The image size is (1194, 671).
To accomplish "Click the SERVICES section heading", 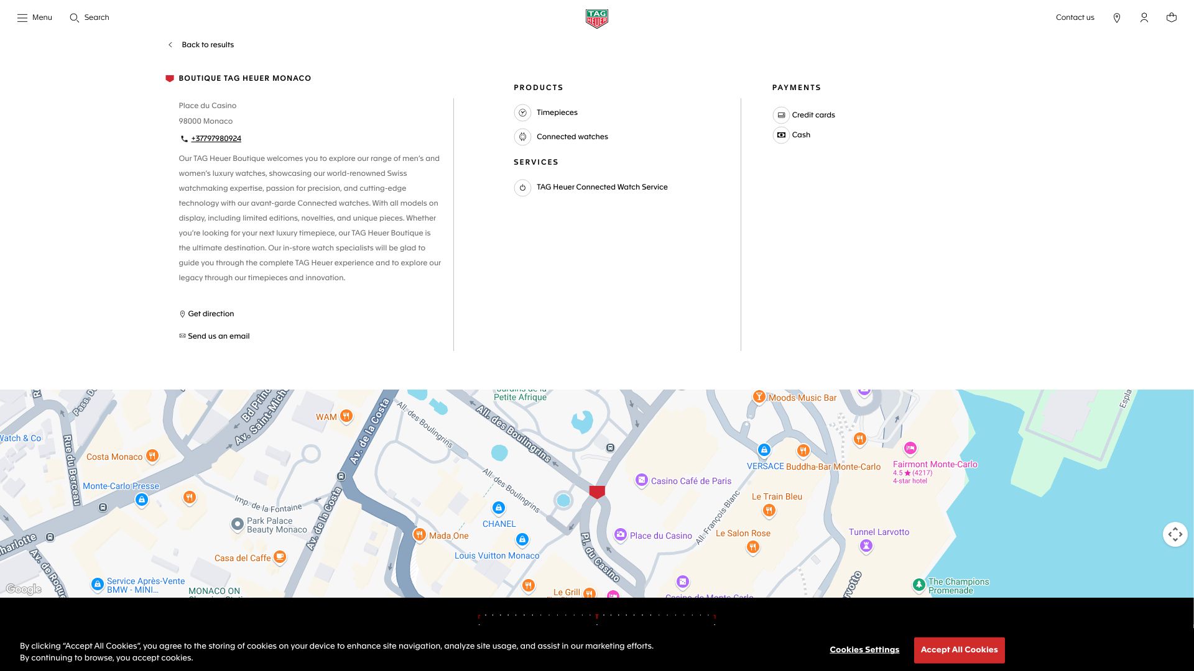I will click(x=536, y=162).
